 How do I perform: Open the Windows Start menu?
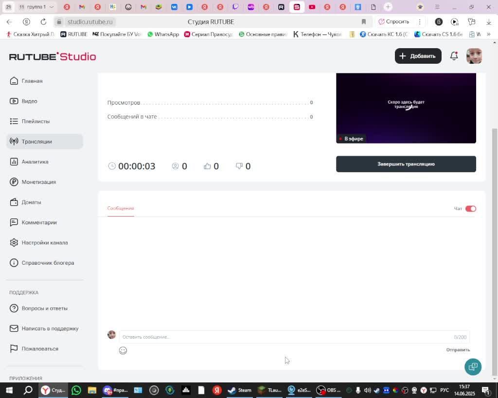pyautogui.click(x=9, y=390)
